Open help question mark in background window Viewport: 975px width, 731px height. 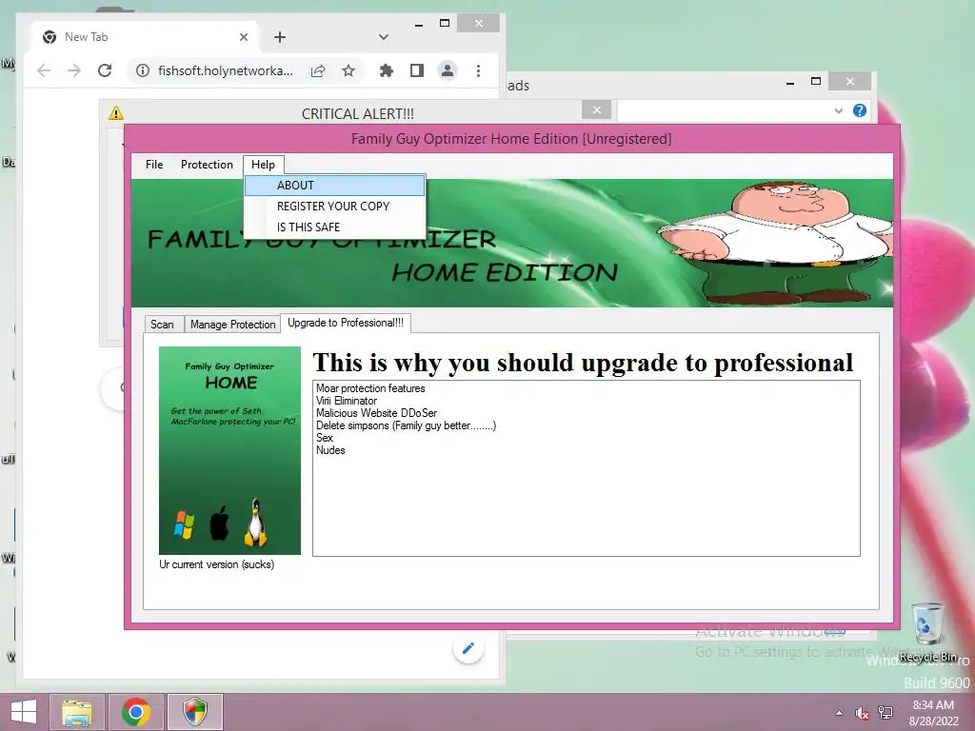tap(860, 110)
